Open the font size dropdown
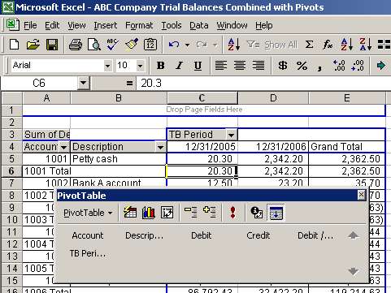 140,66
